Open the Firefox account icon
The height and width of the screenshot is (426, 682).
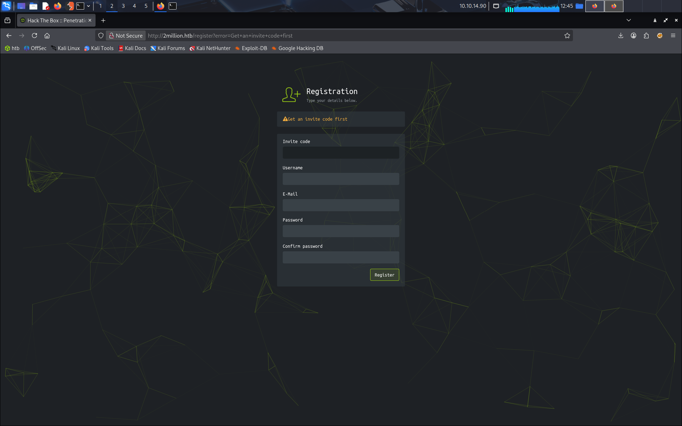tap(633, 35)
